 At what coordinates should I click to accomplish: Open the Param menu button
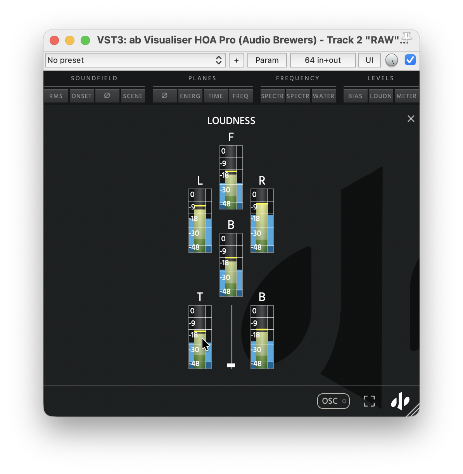click(267, 60)
